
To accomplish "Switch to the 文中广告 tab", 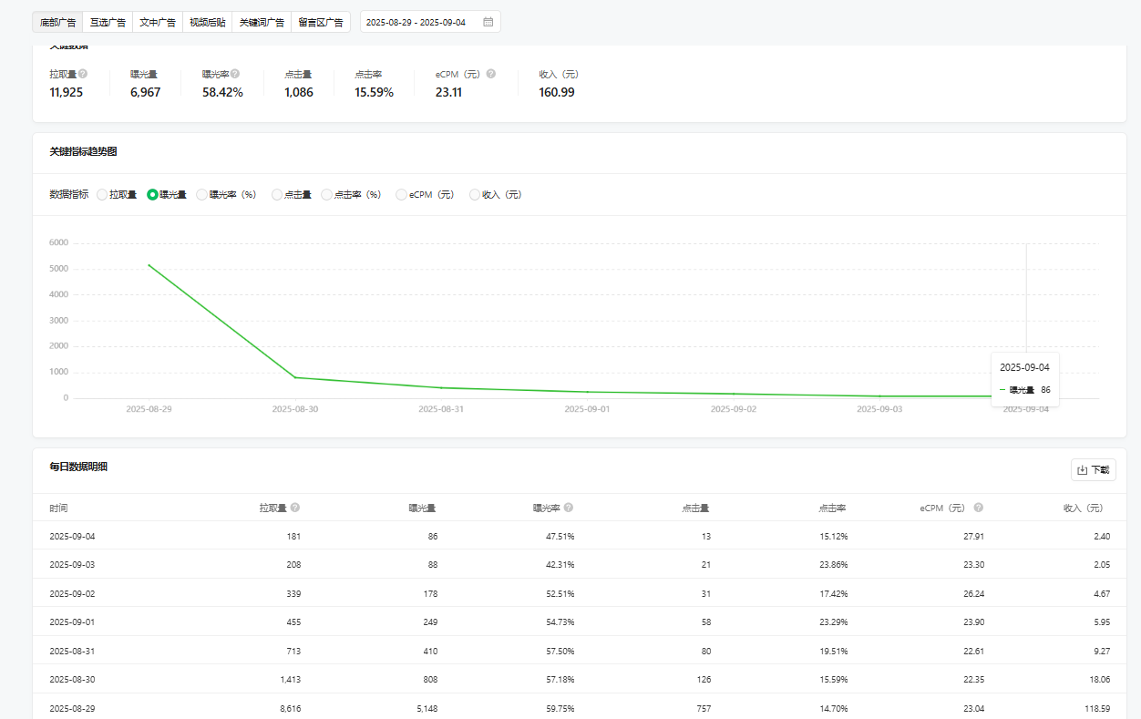I will 158,22.
